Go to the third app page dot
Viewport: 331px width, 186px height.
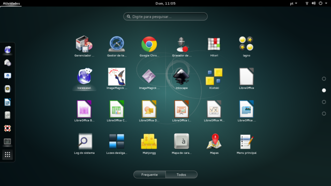coord(324,102)
